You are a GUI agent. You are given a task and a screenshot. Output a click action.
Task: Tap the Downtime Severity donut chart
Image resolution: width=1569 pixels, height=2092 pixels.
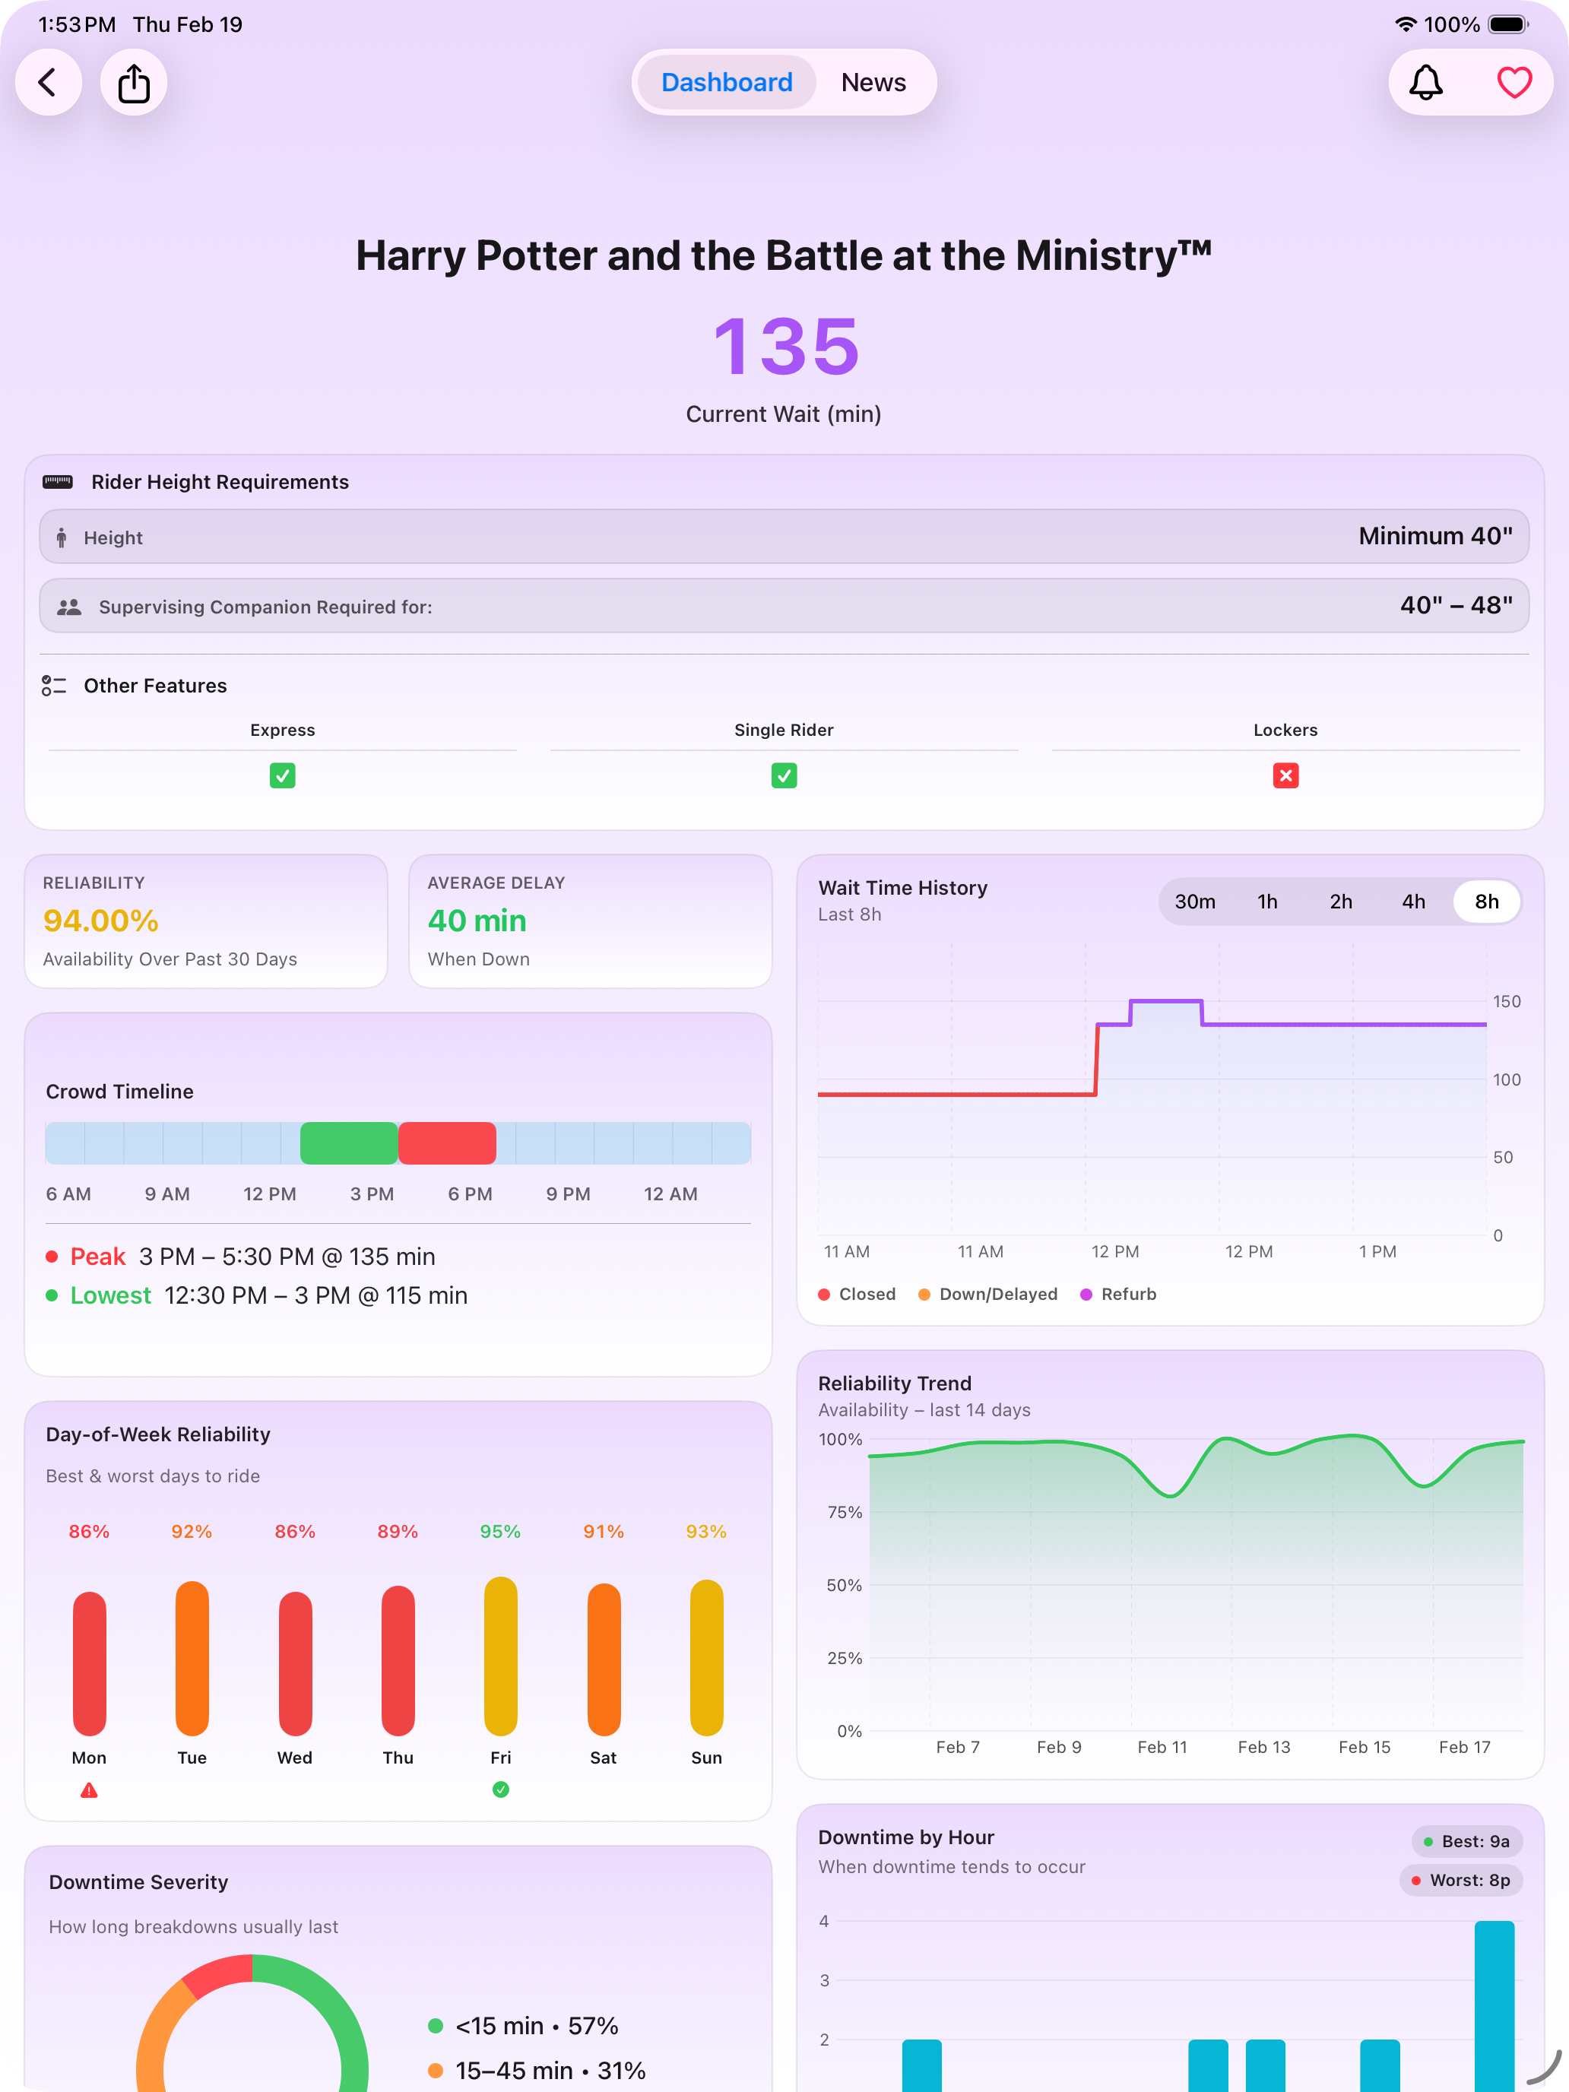[x=252, y=2024]
